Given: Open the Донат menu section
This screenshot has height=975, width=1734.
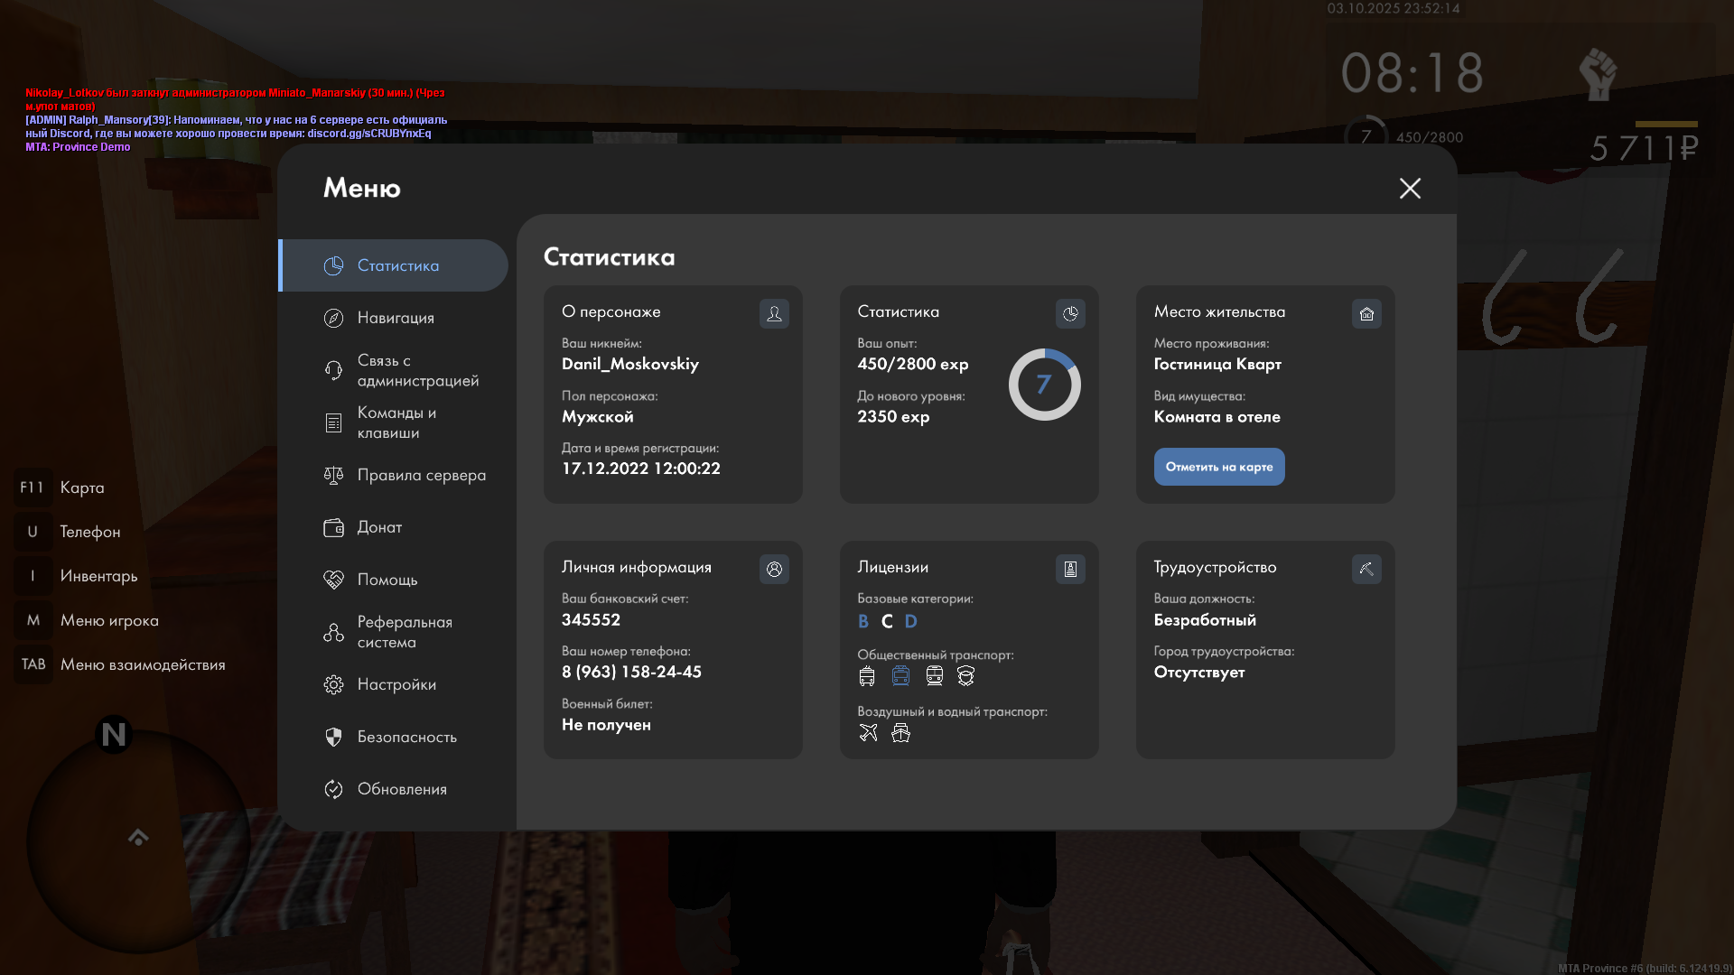Looking at the screenshot, I should point(379,527).
